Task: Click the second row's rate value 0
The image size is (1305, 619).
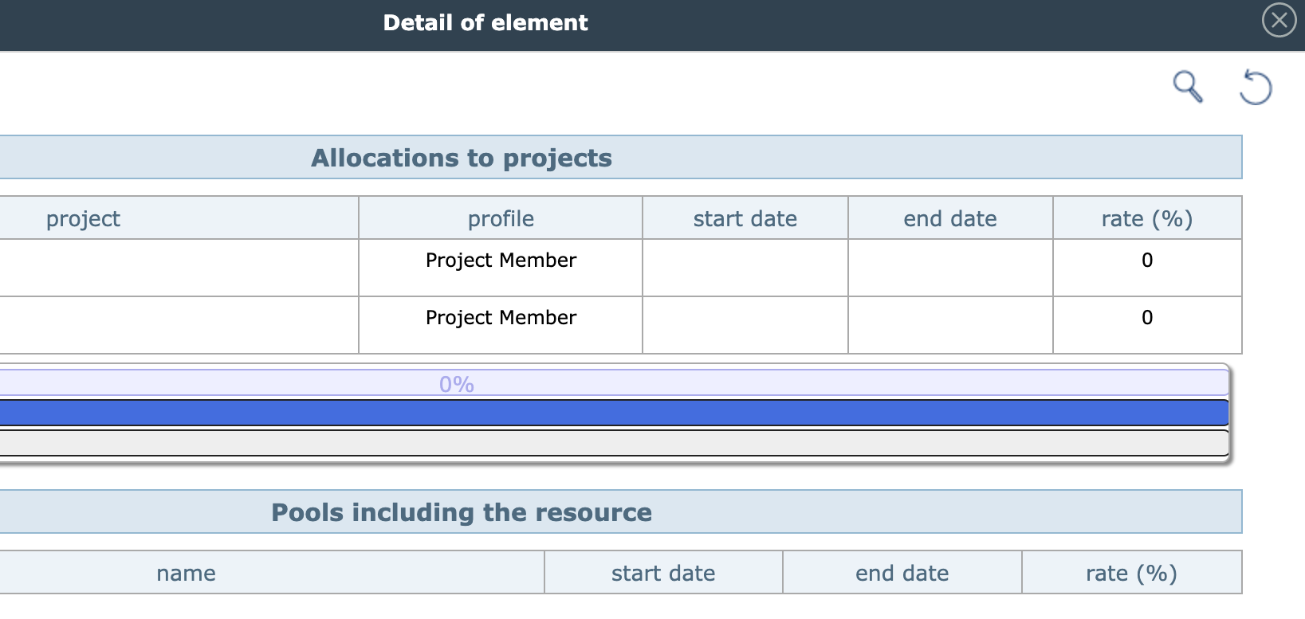Action: (x=1147, y=318)
